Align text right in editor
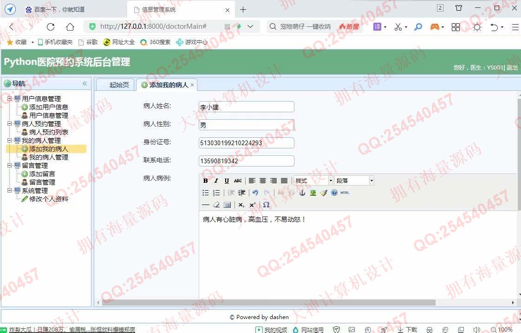The height and width of the screenshot is (333, 521). (x=274, y=180)
